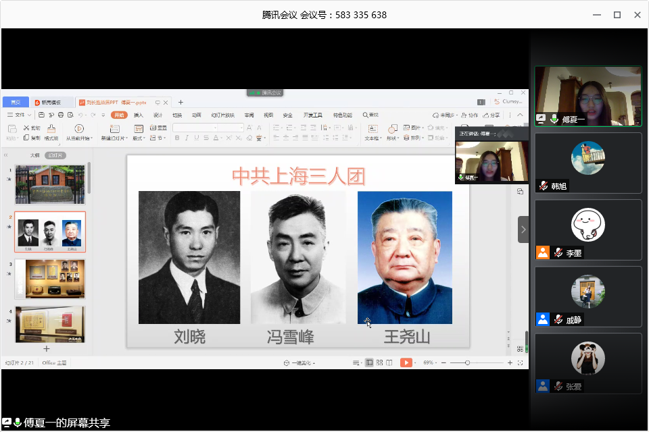Switch to the Animation (动画) tab
Image resolution: width=649 pixels, height=432 pixels.
[x=196, y=115]
